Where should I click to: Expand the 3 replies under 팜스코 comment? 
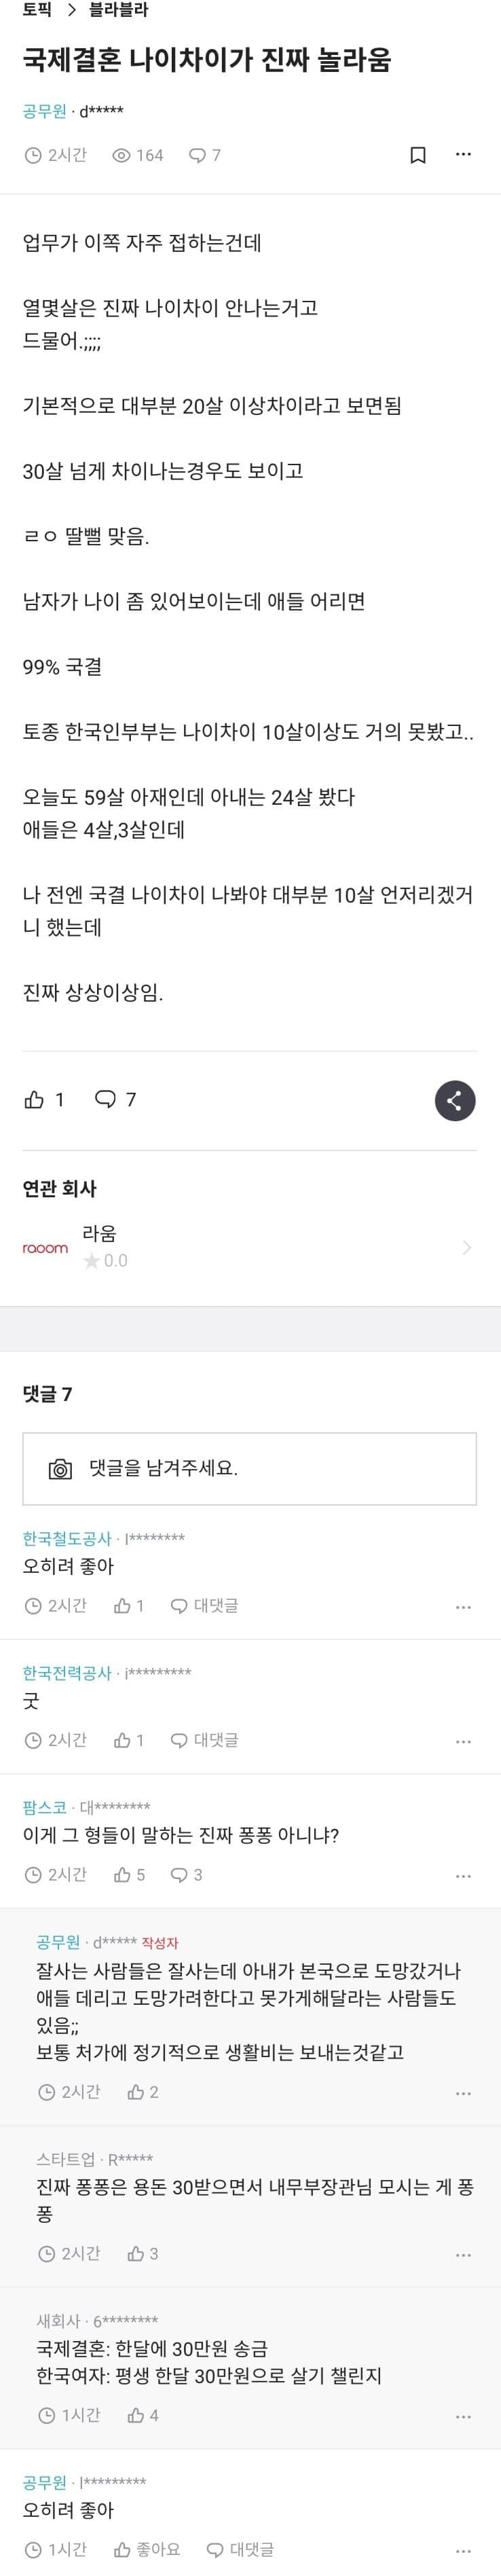[x=187, y=1875]
